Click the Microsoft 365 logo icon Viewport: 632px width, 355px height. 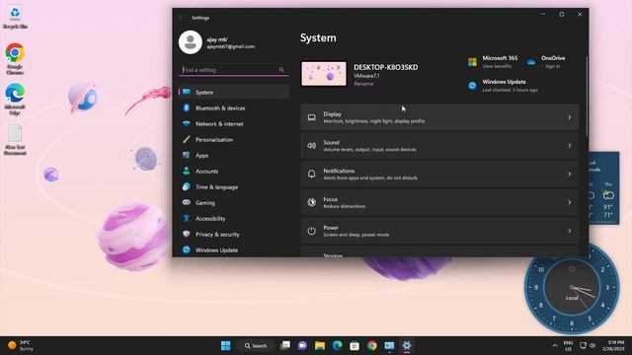(472, 62)
